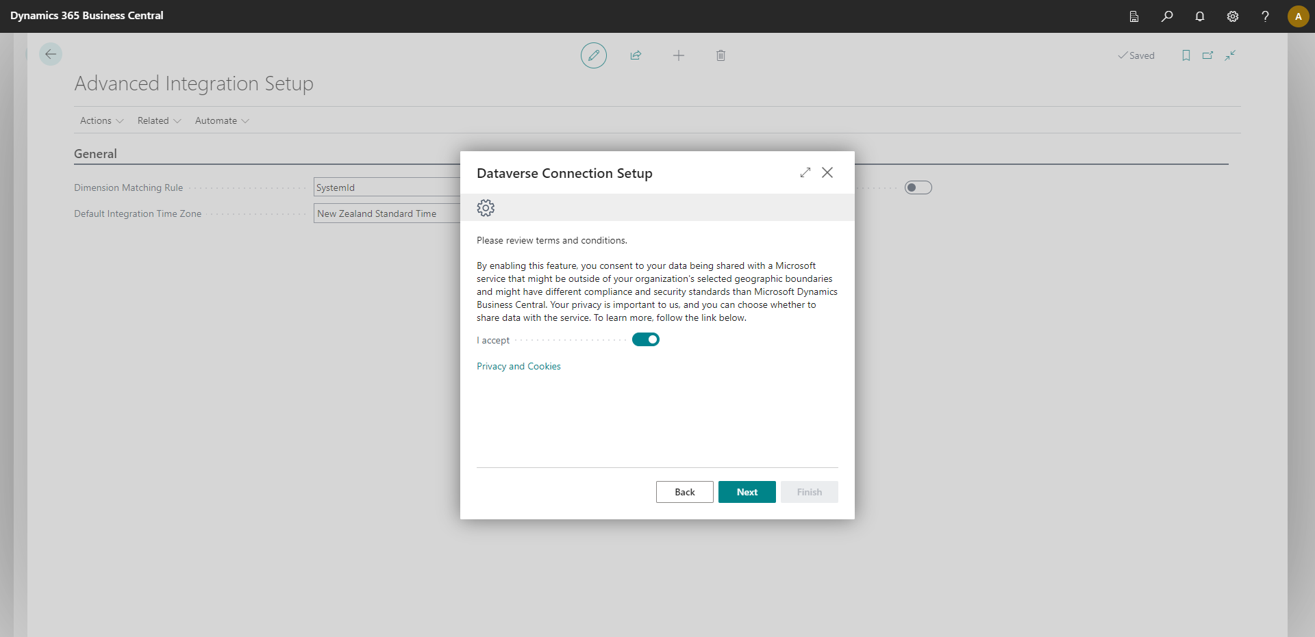Toggle the switch right of the dialog

coord(918,187)
